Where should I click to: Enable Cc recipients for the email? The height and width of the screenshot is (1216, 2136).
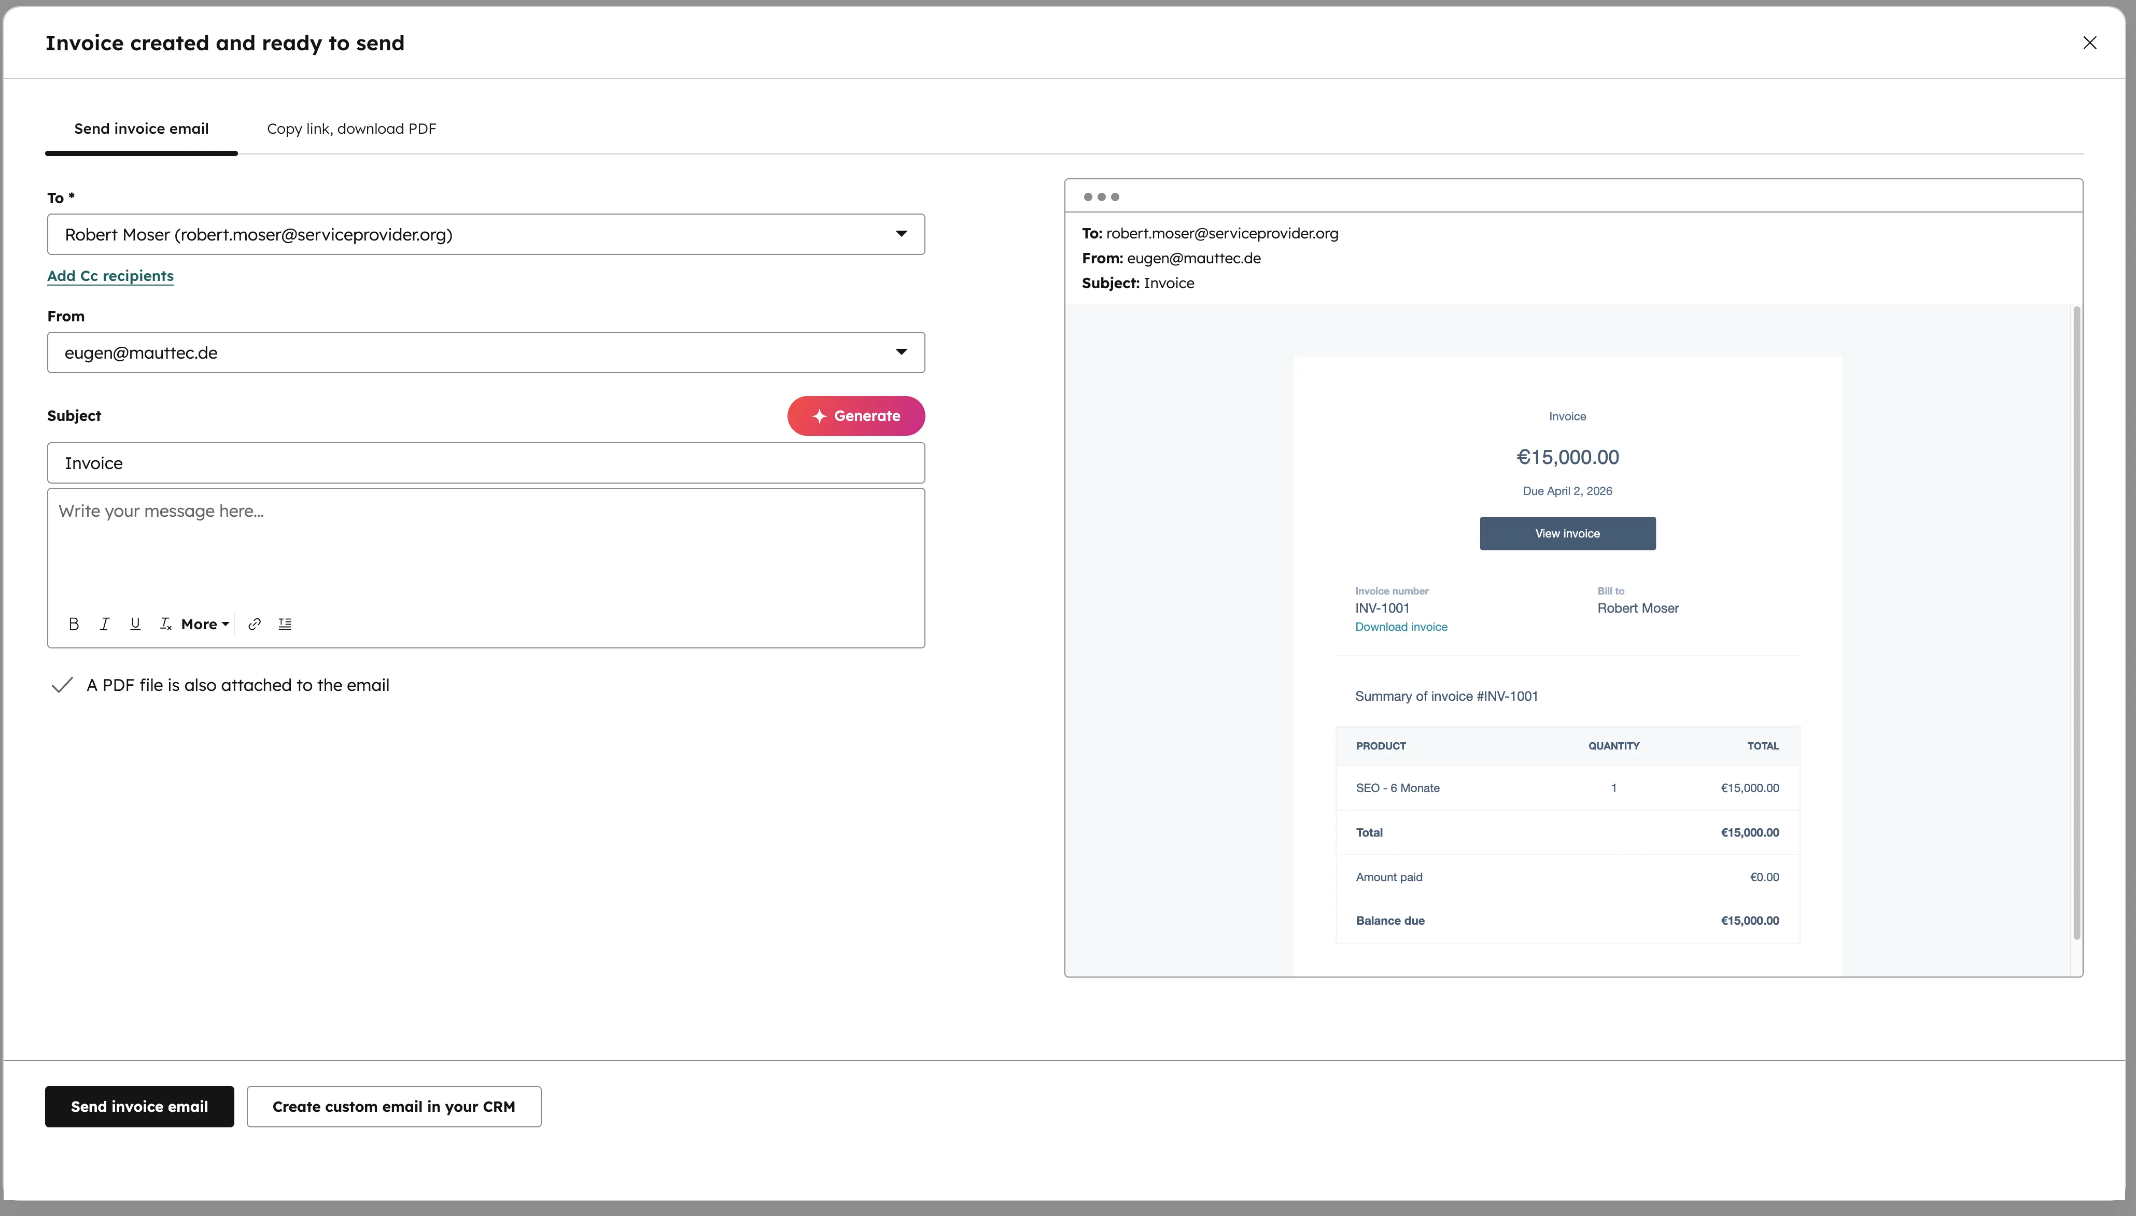[x=110, y=275]
